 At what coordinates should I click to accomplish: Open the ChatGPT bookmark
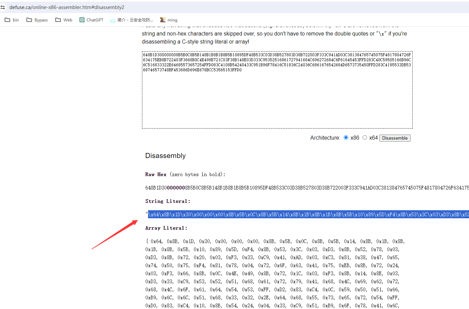coord(91,20)
